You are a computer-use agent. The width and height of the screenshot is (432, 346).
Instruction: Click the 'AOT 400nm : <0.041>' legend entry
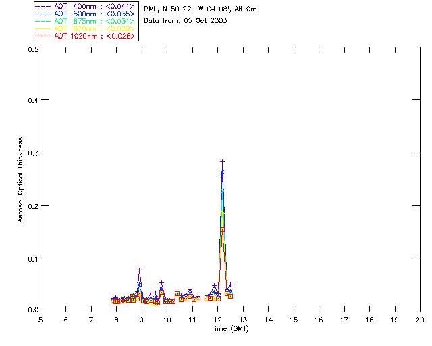pos(85,6)
